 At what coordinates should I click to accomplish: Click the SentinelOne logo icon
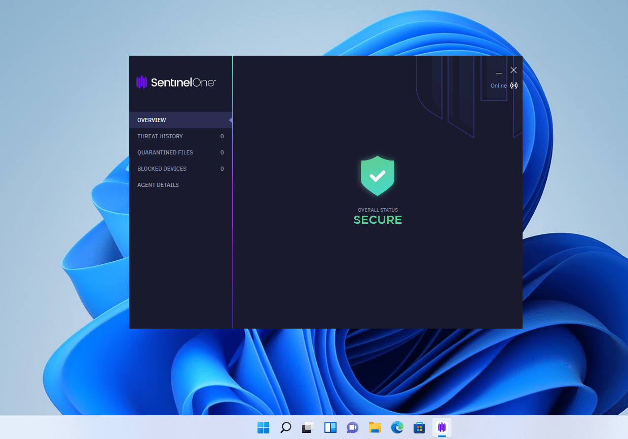click(x=141, y=82)
